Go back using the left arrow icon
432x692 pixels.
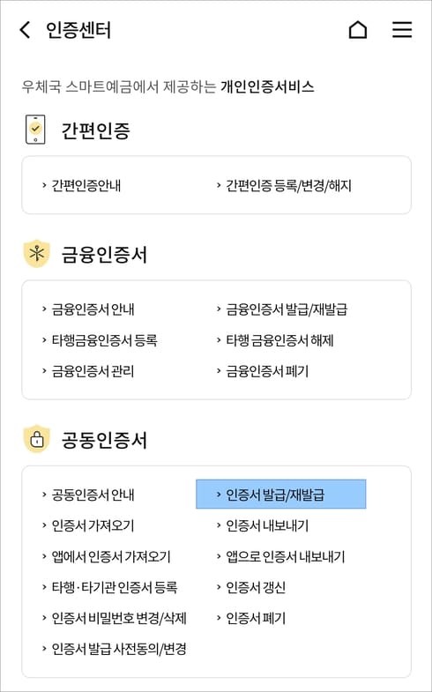tap(25, 30)
